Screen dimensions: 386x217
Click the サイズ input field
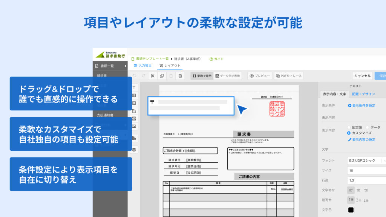[x=366, y=170]
